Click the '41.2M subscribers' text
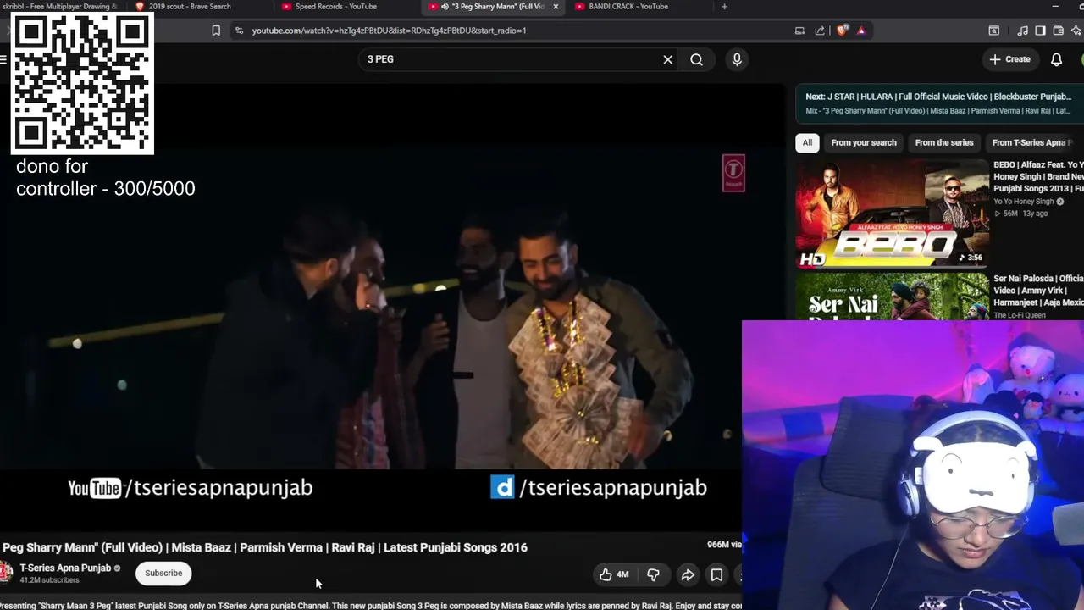Image resolution: width=1084 pixels, height=610 pixels. click(49, 580)
